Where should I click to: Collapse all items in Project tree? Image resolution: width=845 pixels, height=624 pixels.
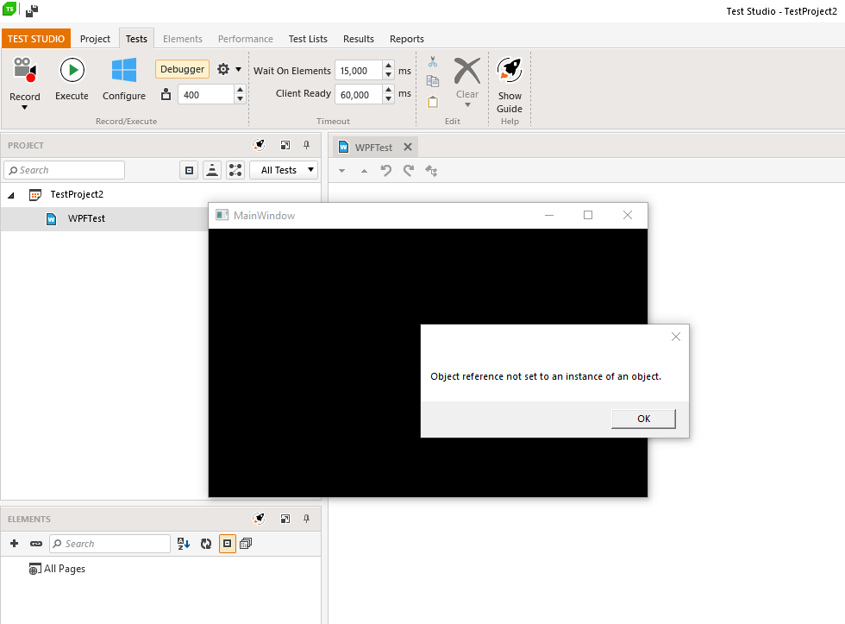pyautogui.click(x=189, y=170)
